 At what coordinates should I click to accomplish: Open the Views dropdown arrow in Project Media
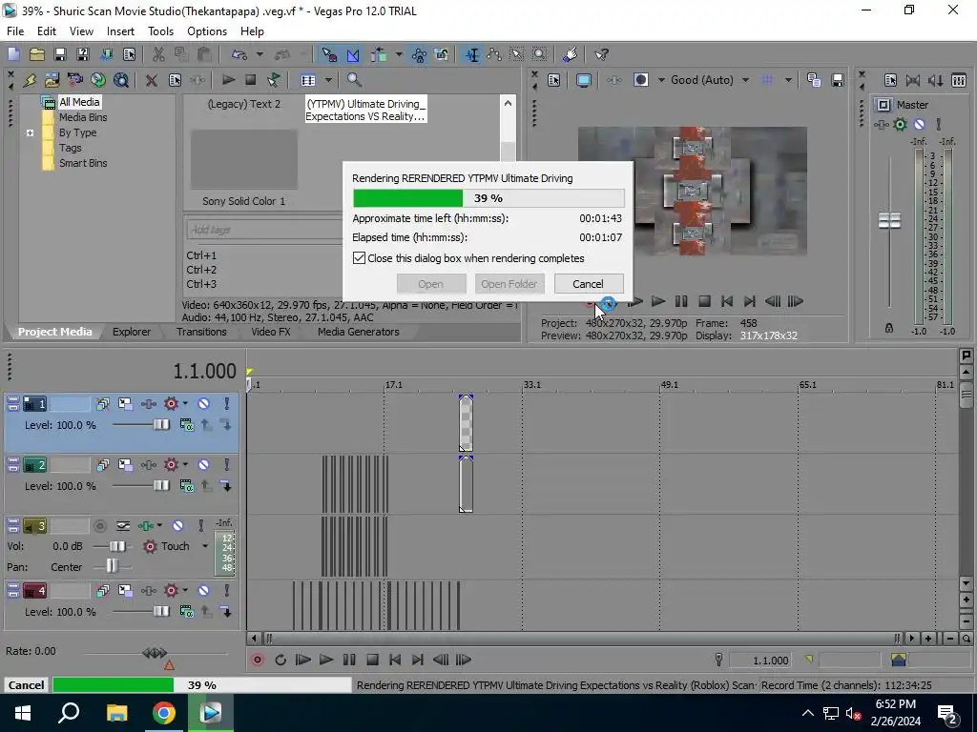point(328,80)
